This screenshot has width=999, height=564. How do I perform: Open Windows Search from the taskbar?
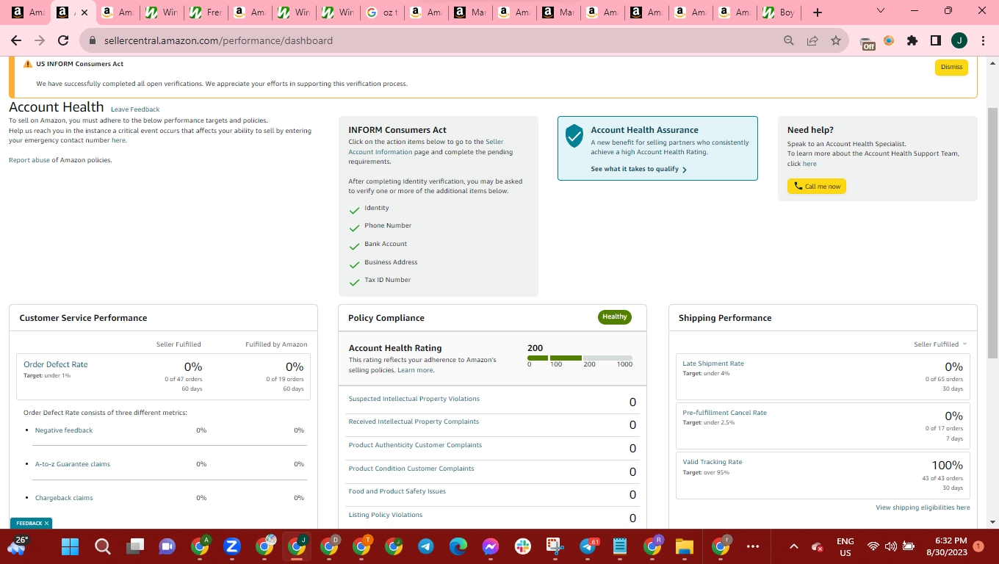pos(103,546)
